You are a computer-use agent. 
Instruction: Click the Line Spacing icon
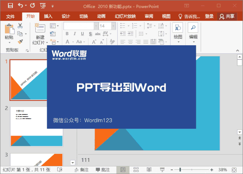click(149, 26)
